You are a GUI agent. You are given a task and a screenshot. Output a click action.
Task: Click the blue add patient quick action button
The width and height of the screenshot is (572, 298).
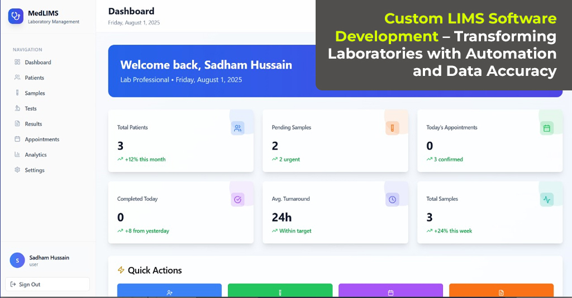tap(169, 290)
